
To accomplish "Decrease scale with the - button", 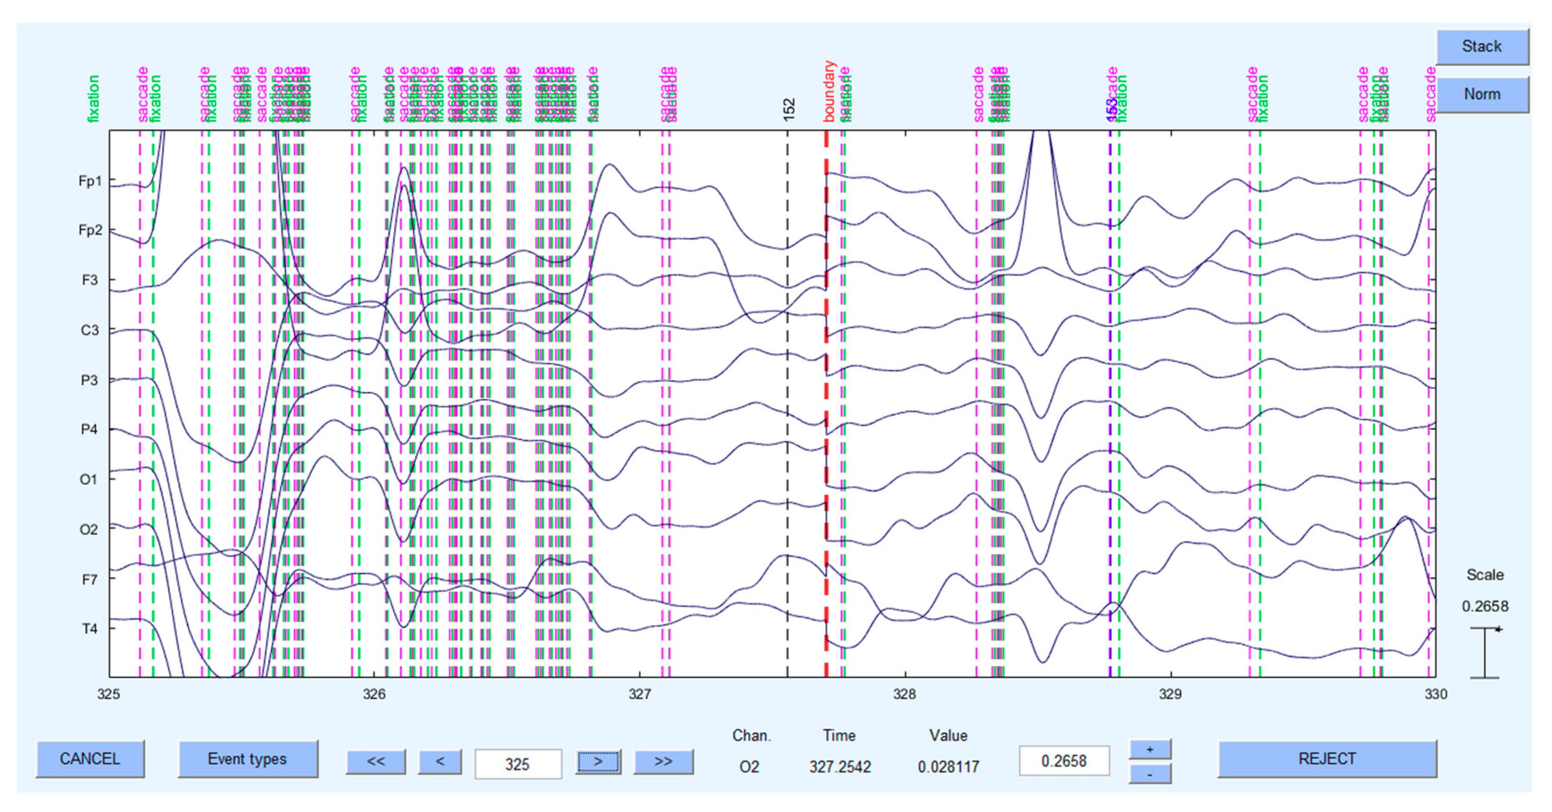I will 1149,774.
